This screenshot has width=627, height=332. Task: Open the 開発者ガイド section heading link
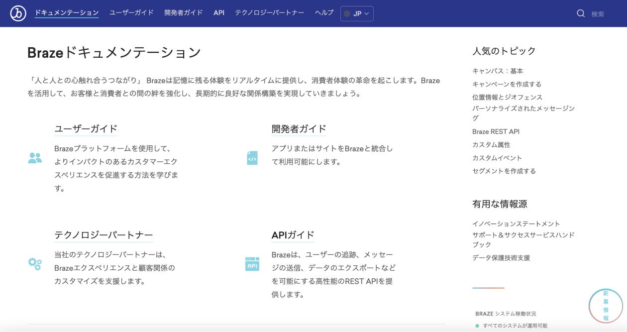pyautogui.click(x=299, y=129)
